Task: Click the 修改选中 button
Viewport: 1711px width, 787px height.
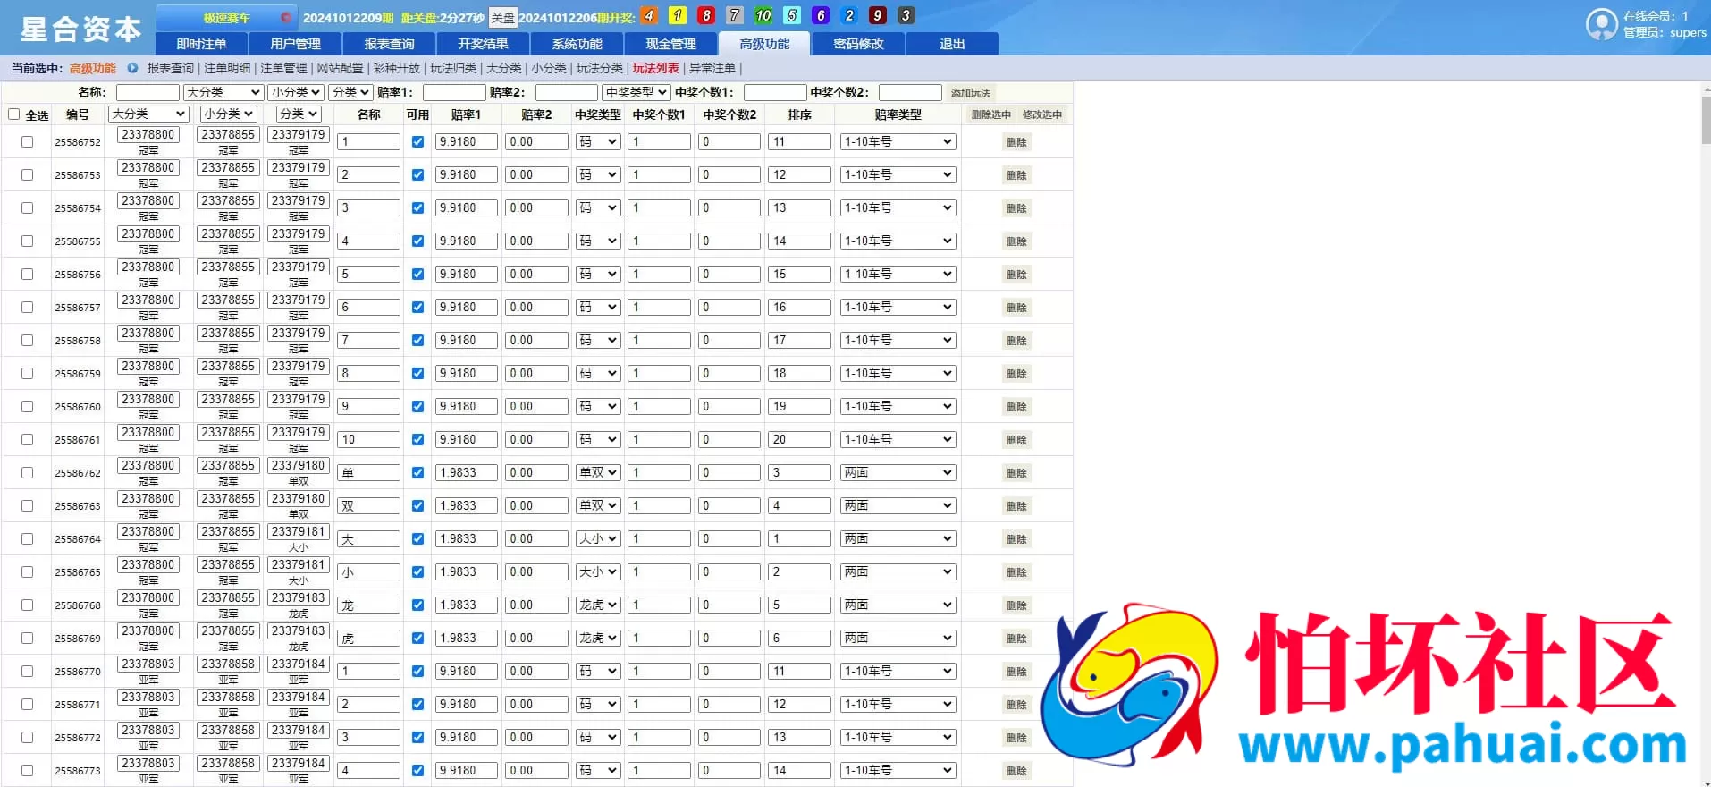Action: pyautogui.click(x=1041, y=114)
